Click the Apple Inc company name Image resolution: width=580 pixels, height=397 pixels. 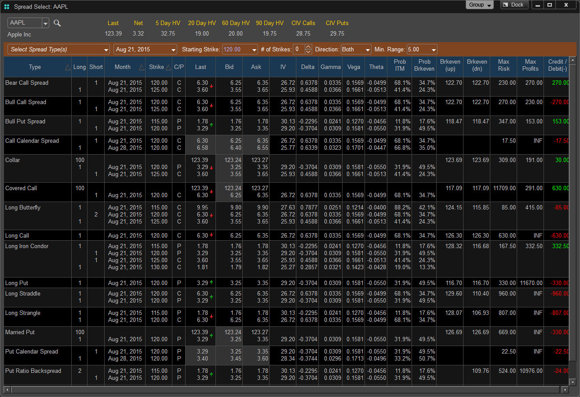pyautogui.click(x=19, y=35)
